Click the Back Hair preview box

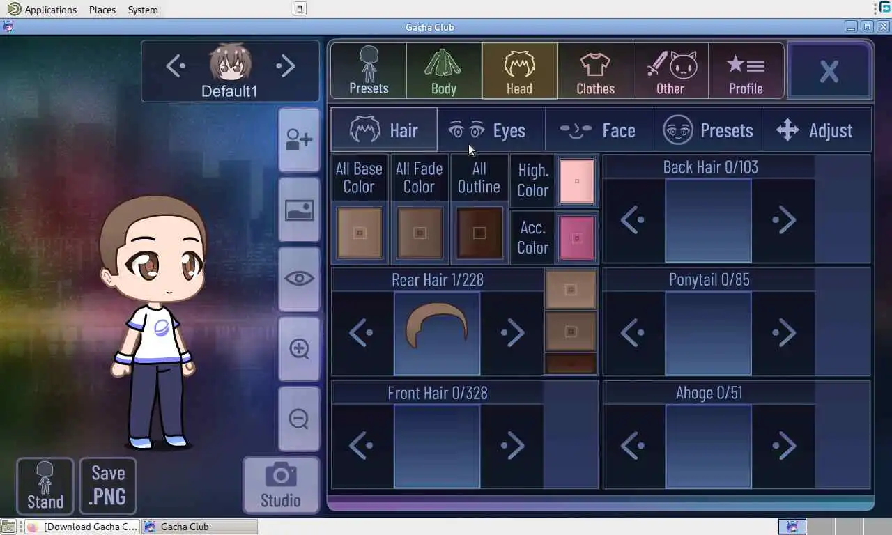709,220
